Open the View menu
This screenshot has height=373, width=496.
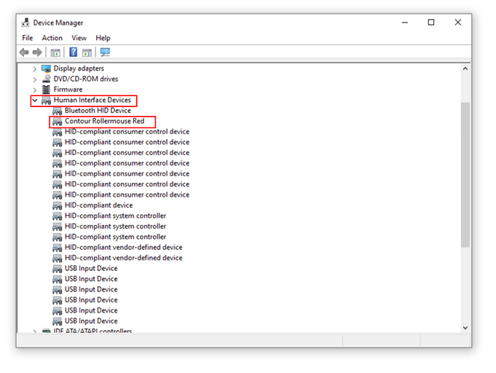tap(79, 38)
